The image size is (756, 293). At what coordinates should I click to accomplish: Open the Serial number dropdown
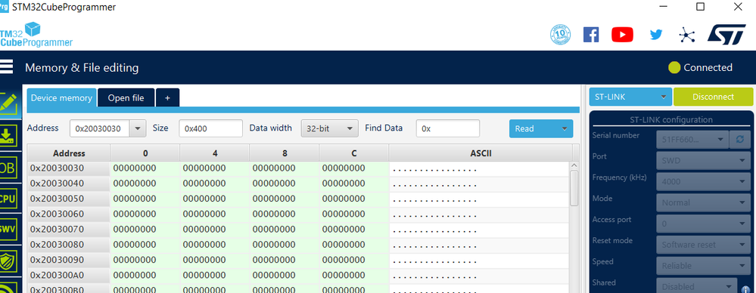(692, 140)
